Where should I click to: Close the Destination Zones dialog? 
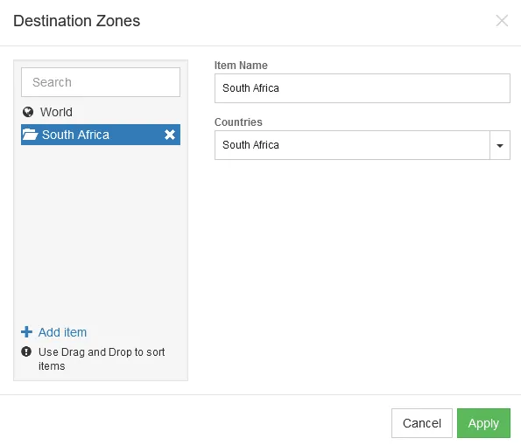click(502, 21)
